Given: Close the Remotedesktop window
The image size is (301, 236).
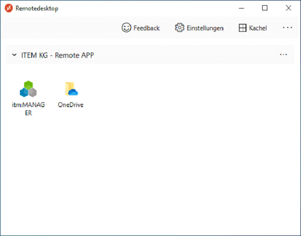Looking at the screenshot, I should 288,8.
